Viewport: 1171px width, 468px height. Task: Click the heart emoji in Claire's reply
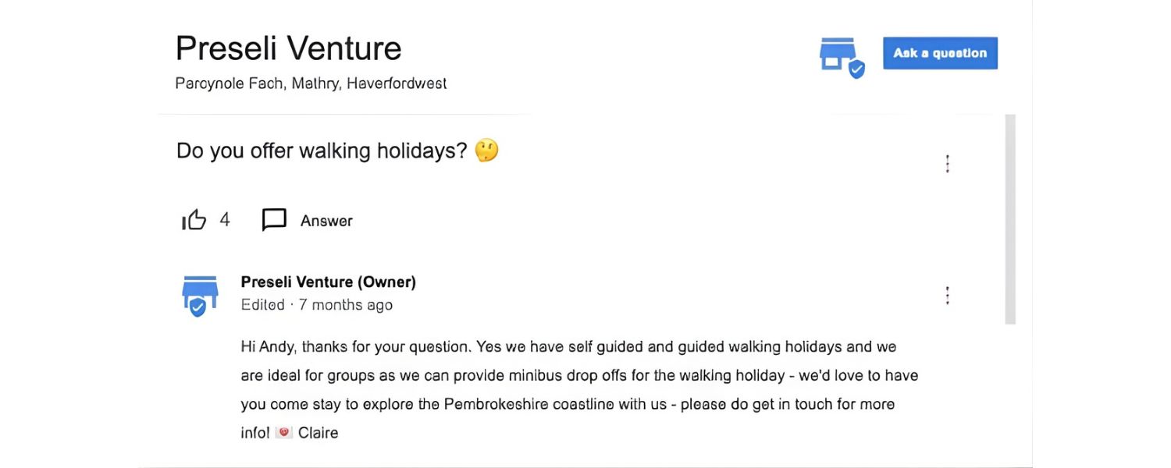point(284,432)
